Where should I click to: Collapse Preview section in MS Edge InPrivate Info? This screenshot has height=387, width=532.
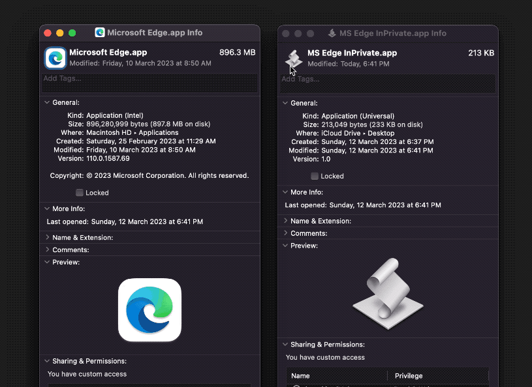coord(285,246)
